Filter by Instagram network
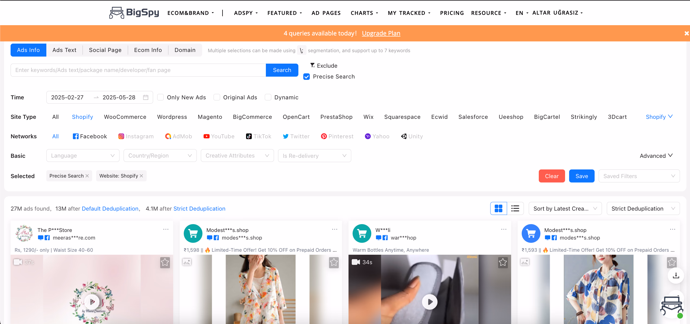The height and width of the screenshot is (324, 690). [136, 136]
